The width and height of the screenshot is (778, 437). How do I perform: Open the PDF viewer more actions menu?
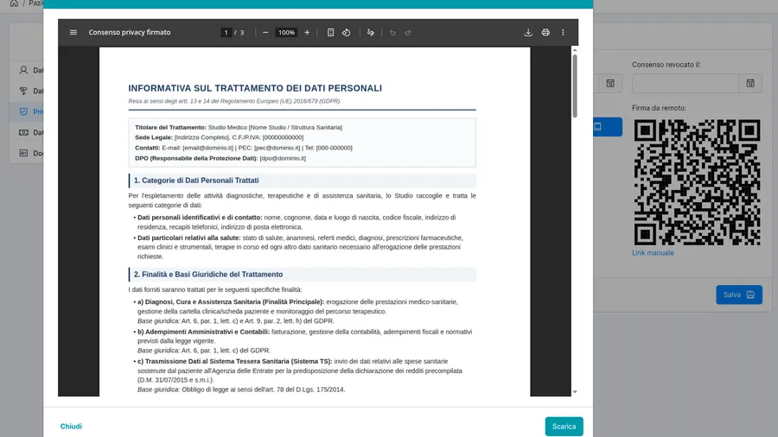[563, 32]
